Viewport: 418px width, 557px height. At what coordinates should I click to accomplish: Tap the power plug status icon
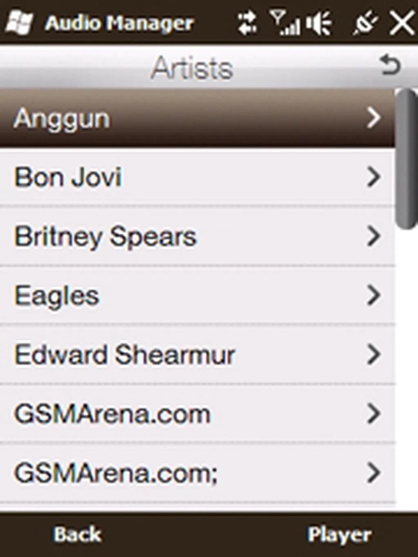(365, 23)
